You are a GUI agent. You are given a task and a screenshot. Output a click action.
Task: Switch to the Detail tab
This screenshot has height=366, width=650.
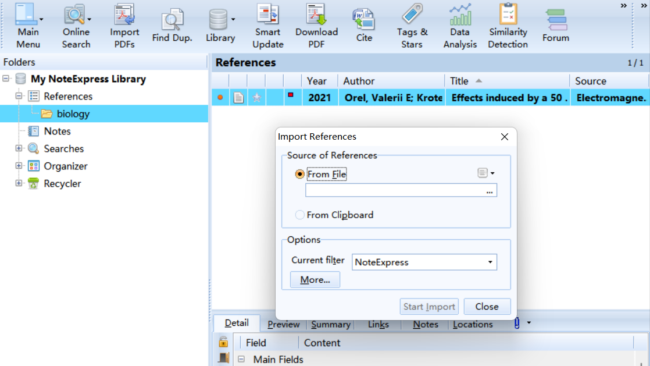[x=237, y=324]
